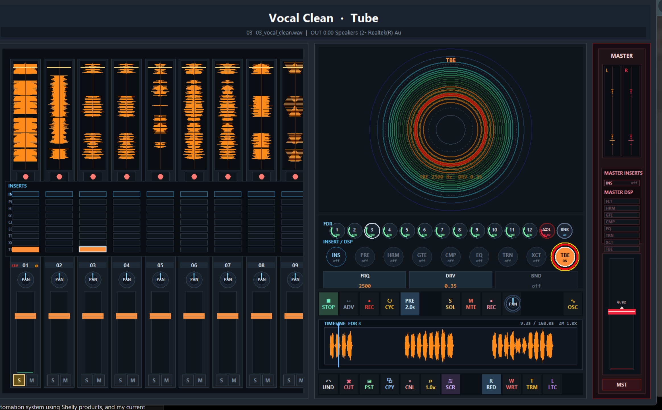The image size is (662, 410).
Task: Click the CNL cancel button
Action: coord(410,384)
